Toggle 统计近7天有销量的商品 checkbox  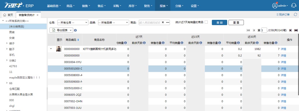206,22
